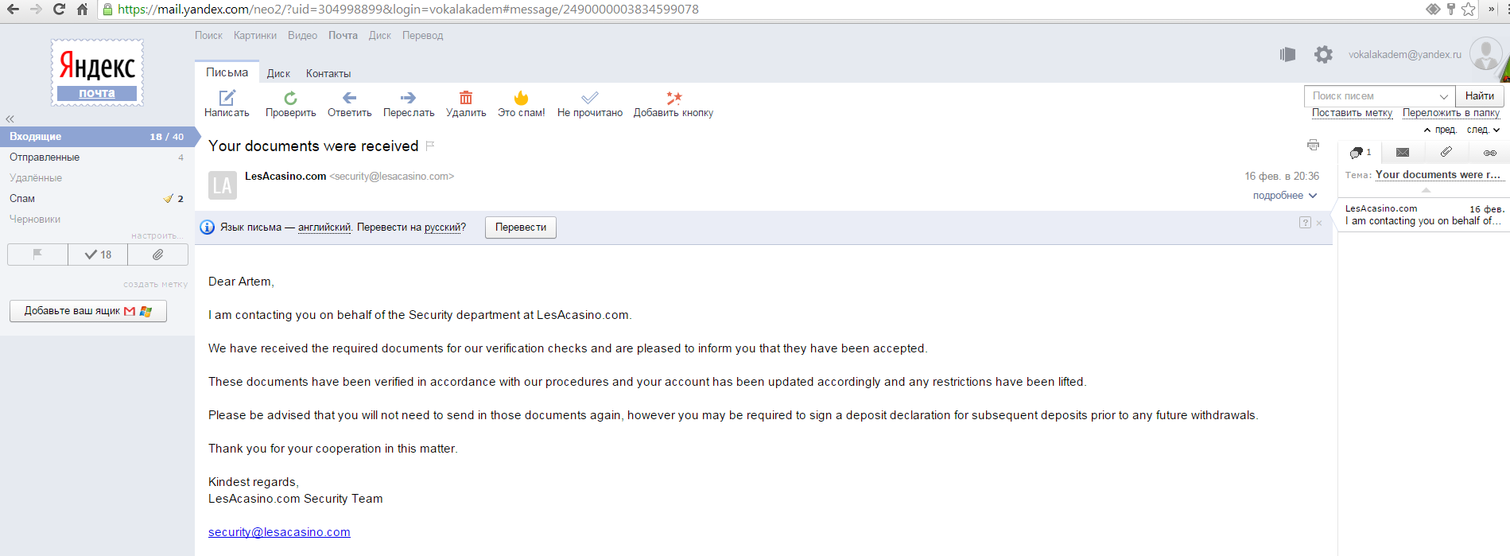Open the Контакты tab
Viewport: 1510px width, 556px height.
click(328, 73)
